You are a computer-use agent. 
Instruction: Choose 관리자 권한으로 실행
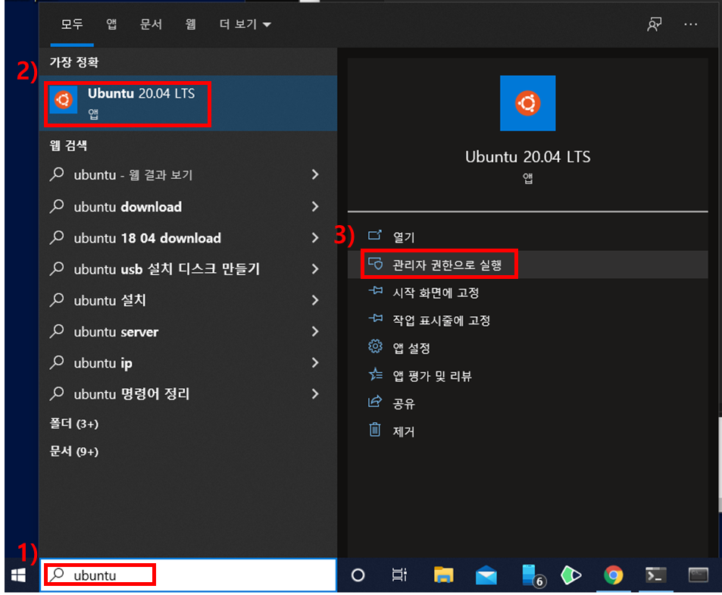528,265
